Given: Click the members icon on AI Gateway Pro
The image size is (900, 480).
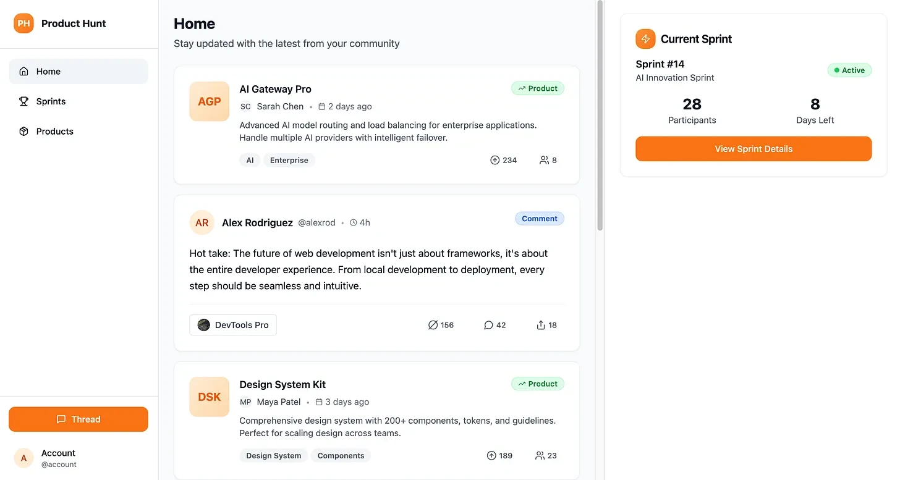Looking at the screenshot, I should [544, 160].
